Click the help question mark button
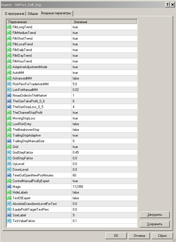176x242 pixels. [x=167, y=5]
